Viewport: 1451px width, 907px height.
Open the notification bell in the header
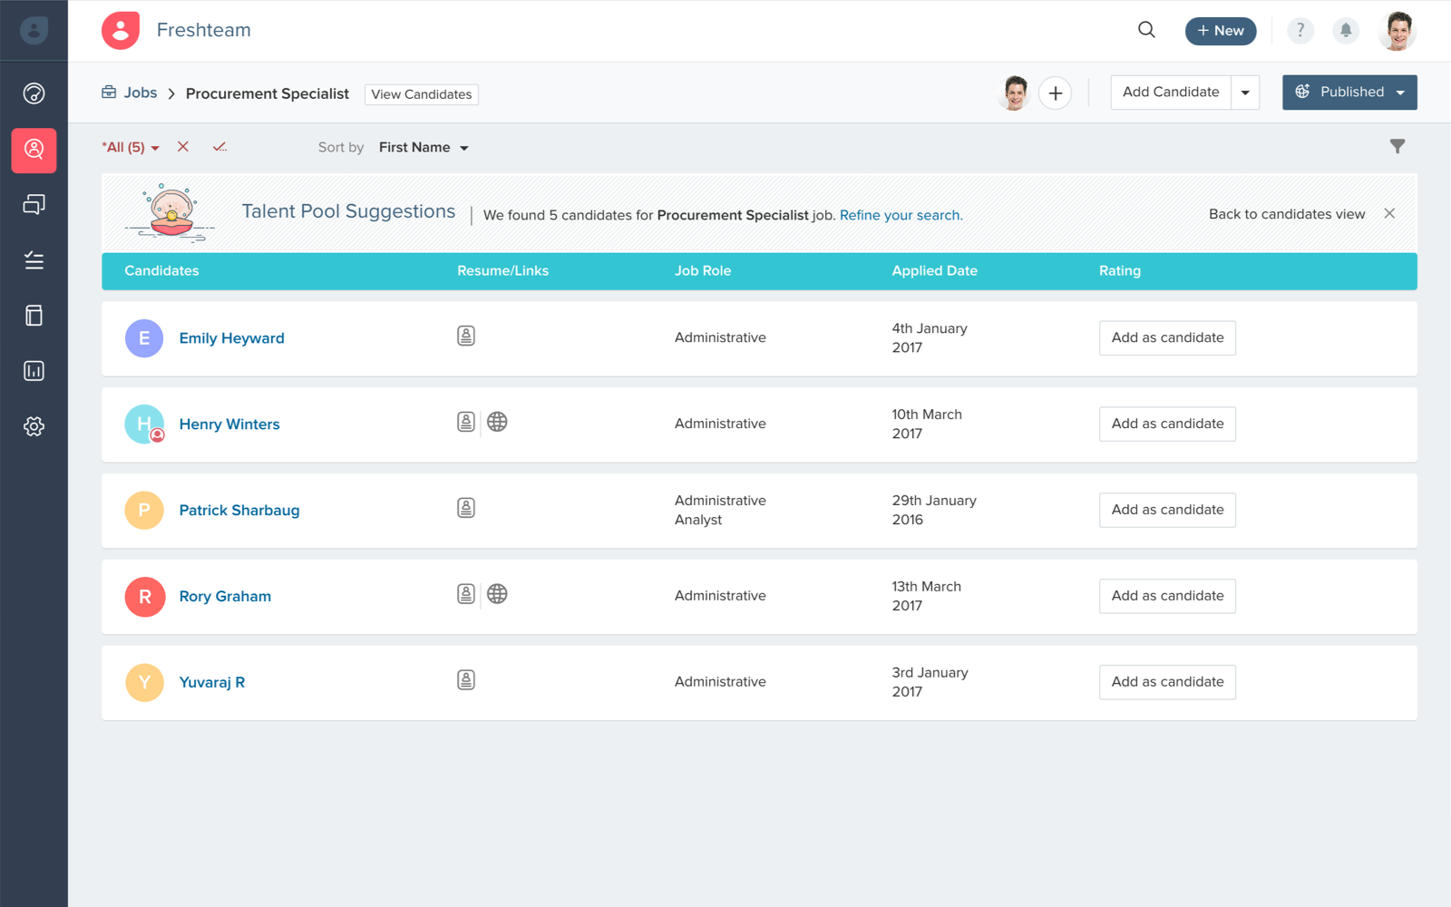pos(1346,30)
